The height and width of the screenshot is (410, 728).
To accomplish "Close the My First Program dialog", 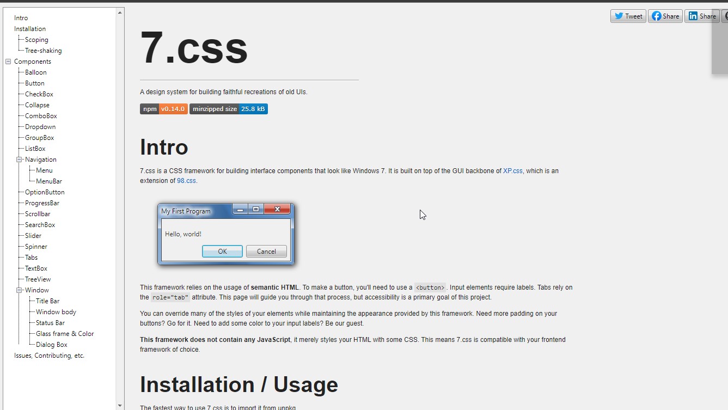I will click(x=277, y=210).
